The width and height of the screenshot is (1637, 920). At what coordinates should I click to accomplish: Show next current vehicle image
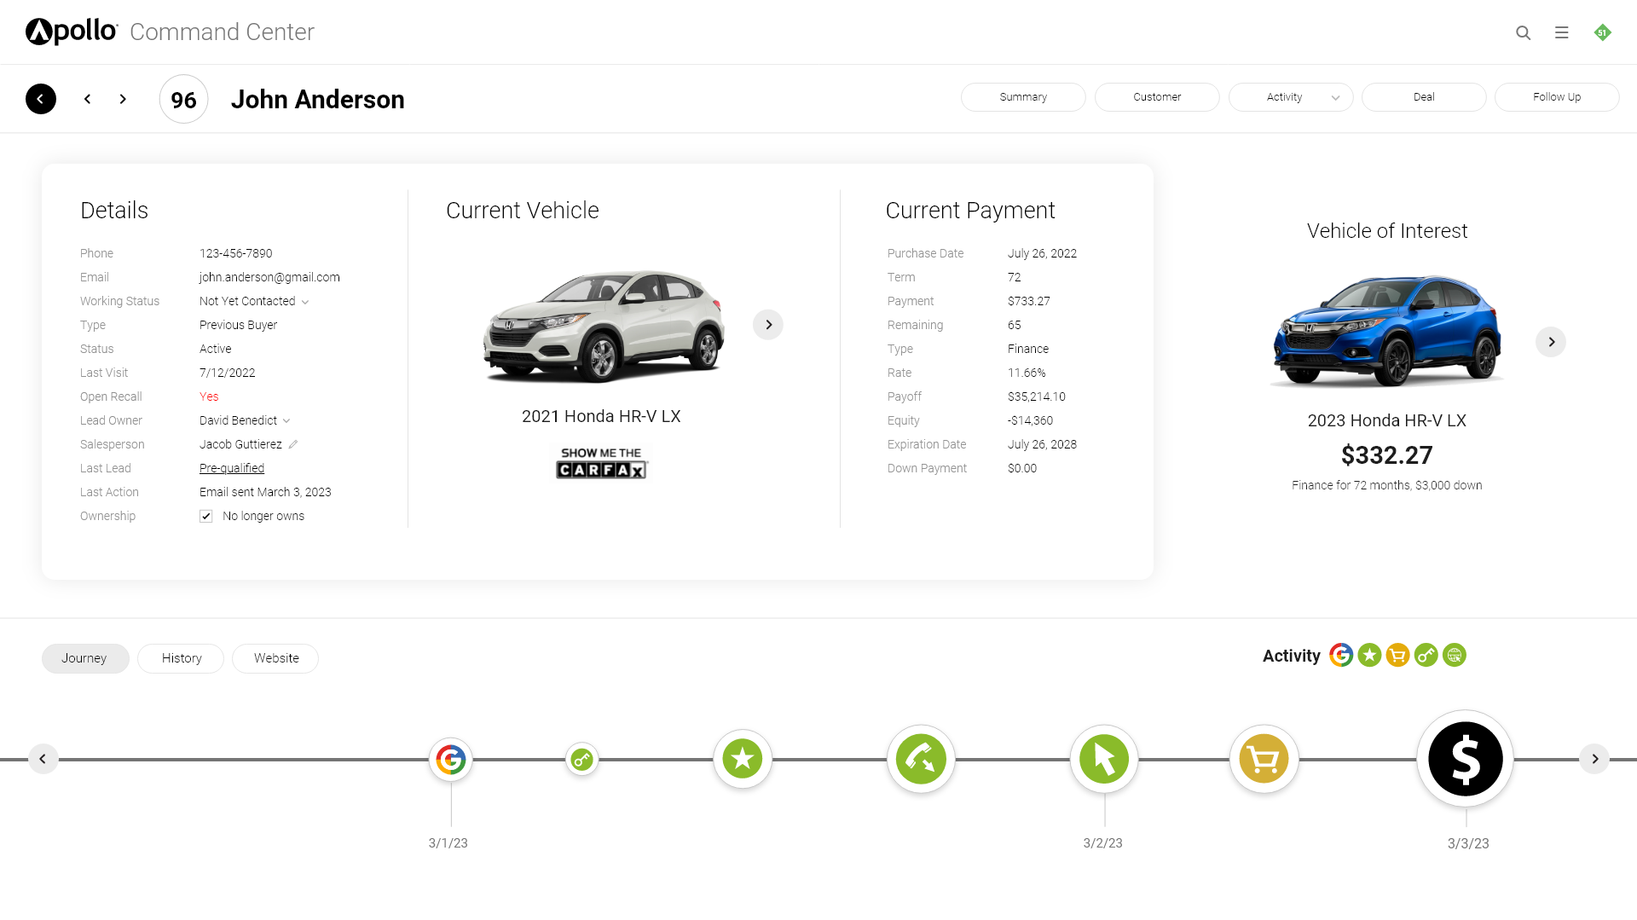click(x=768, y=325)
